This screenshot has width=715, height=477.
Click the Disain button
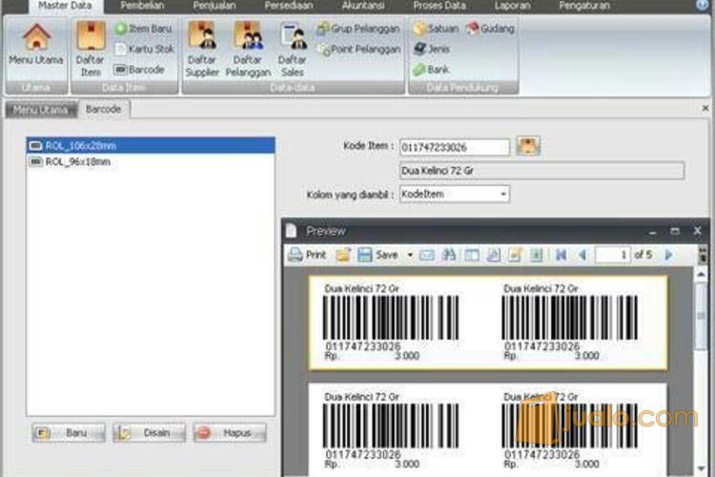coord(150,432)
